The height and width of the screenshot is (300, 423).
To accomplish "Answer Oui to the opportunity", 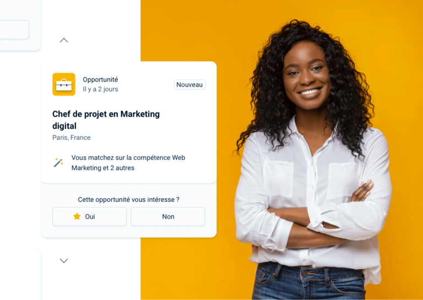I will 89,216.
